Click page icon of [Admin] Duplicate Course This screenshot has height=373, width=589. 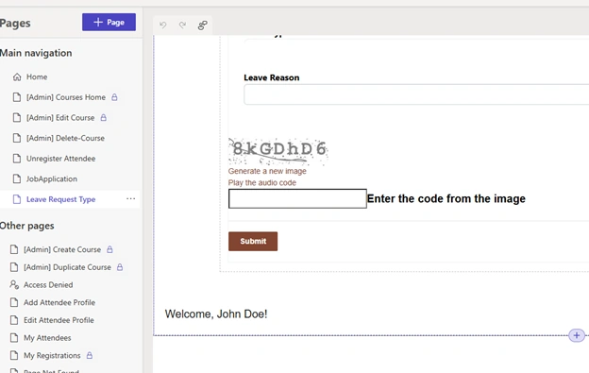click(14, 267)
